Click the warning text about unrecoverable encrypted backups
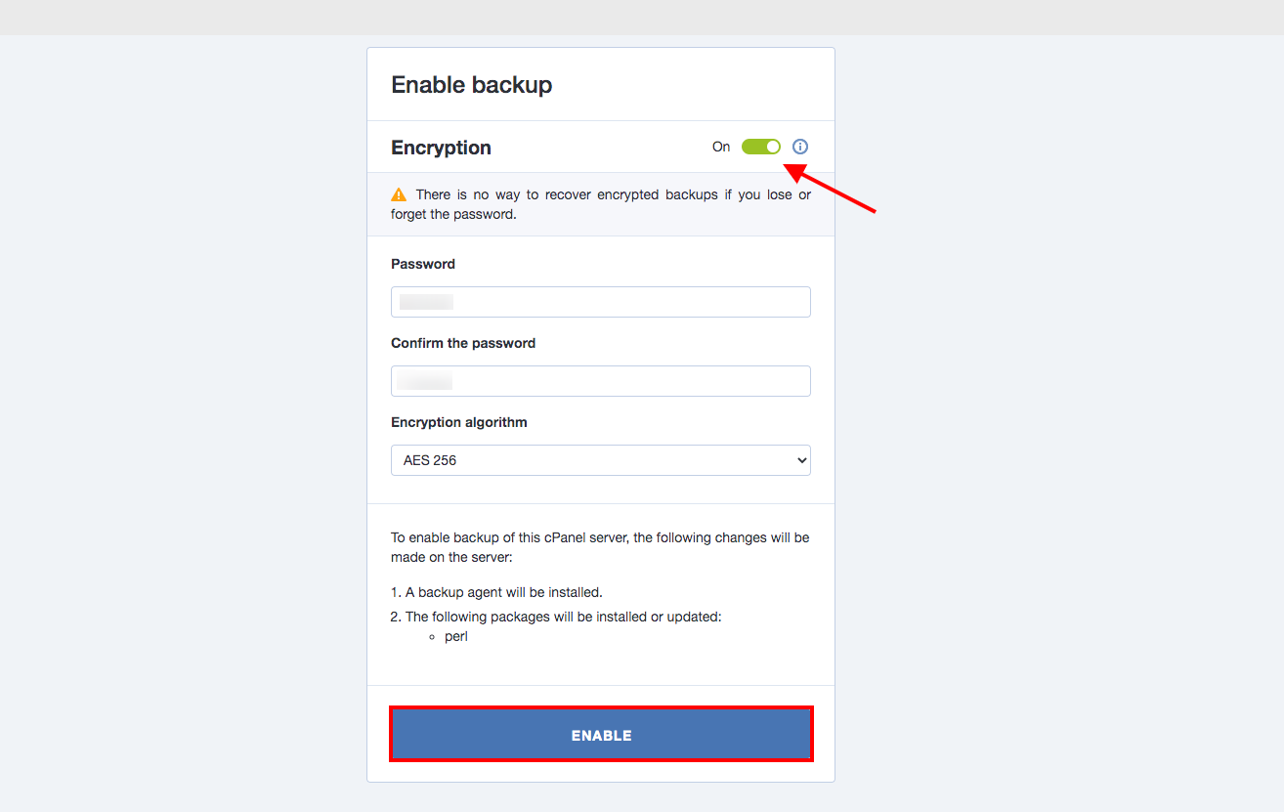1284x812 pixels. (601, 204)
